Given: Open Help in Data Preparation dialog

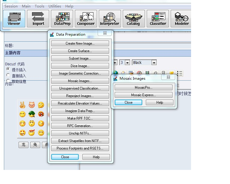Looking at the screenshot, I should (x=96, y=157).
